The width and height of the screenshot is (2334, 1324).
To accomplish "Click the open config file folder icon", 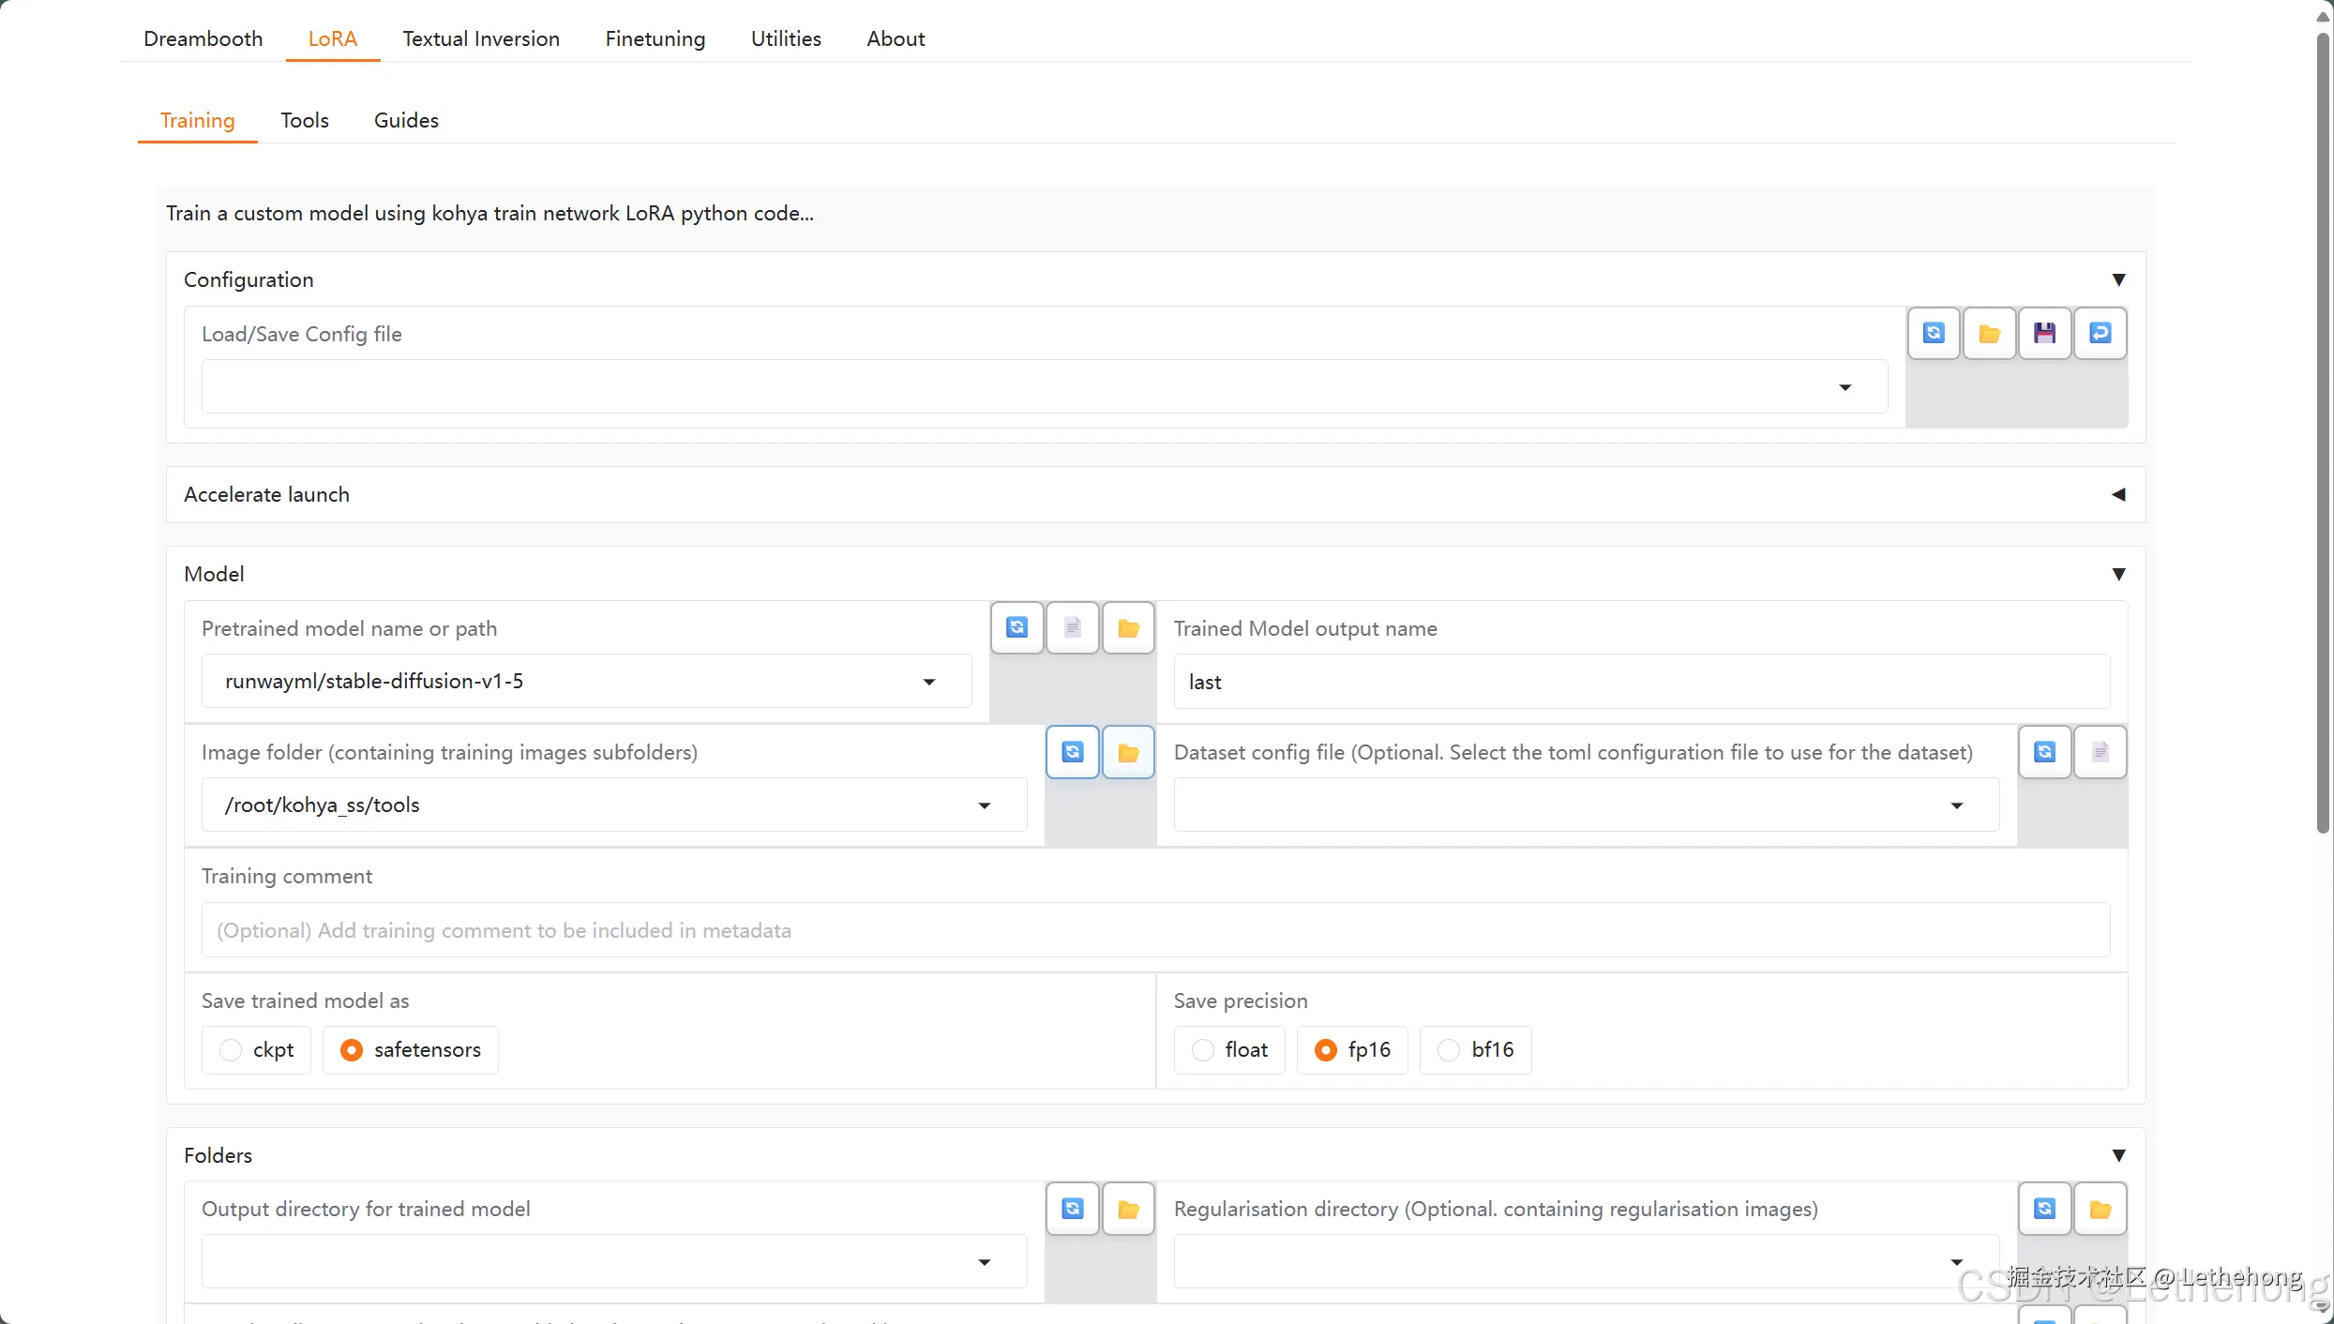I will tap(1989, 334).
